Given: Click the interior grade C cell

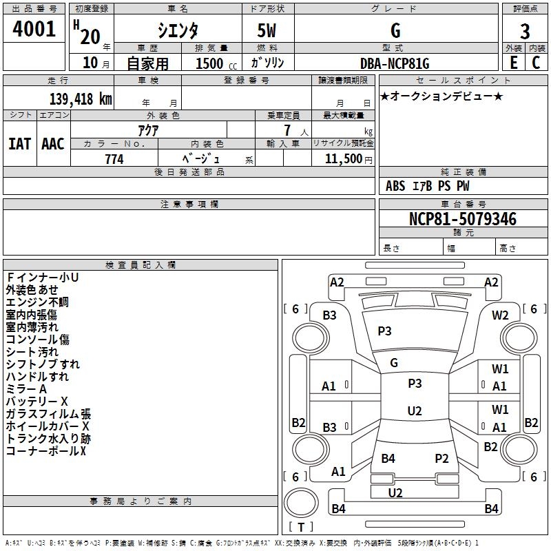Looking at the screenshot, I should [537, 62].
